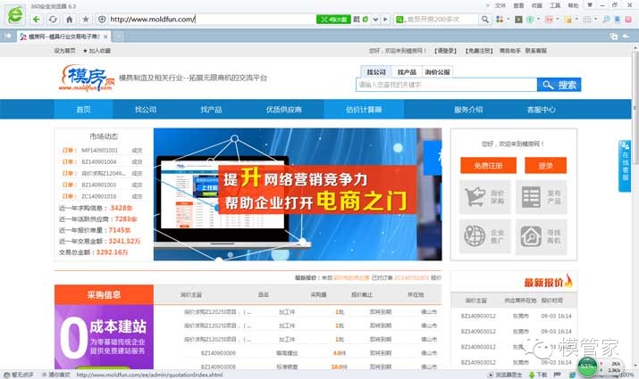
Task: Reload the page with the refresh icon
Action: [x=53, y=19]
